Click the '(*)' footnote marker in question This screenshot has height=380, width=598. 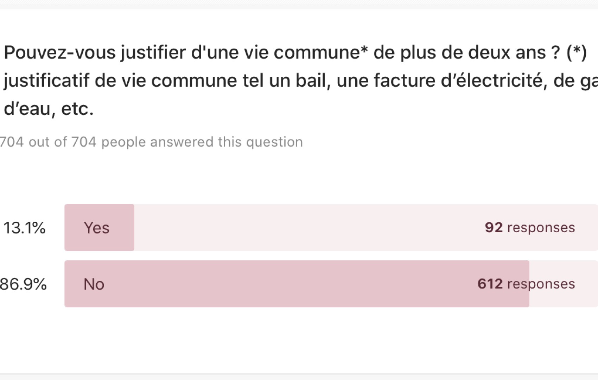[x=577, y=53]
